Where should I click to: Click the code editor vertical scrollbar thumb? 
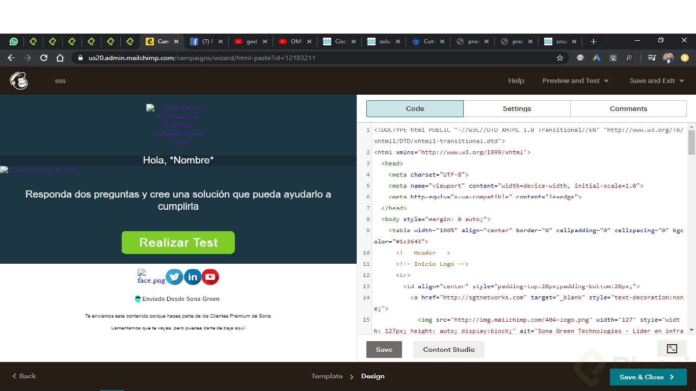tap(691, 143)
